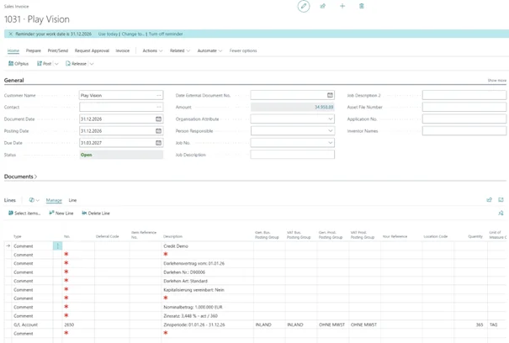Click the plus icon to create new invoice
The image size is (509, 343).
[x=342, y=6]
